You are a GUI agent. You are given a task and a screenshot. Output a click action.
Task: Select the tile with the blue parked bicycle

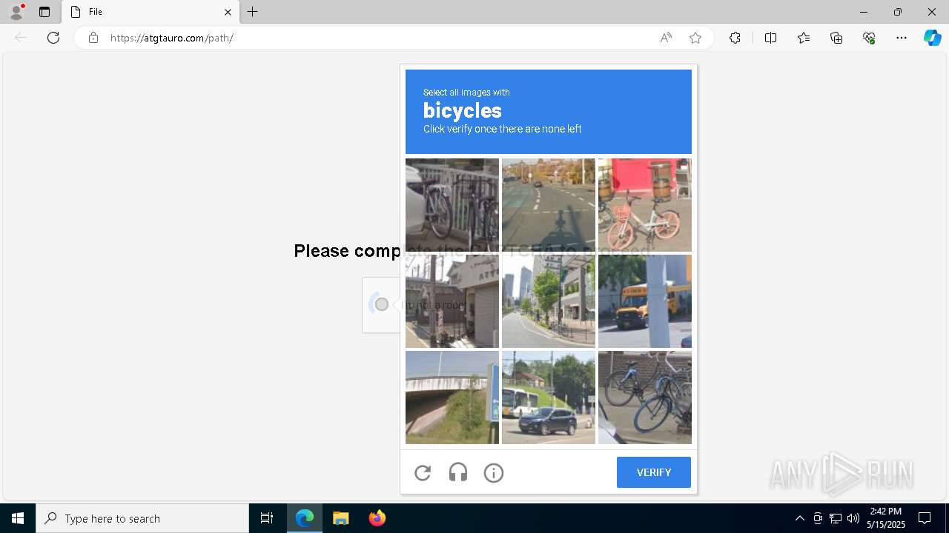(645, 398)
